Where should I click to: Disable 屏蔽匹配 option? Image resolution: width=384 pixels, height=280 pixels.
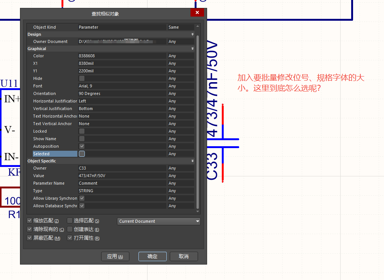pos(29,238)
